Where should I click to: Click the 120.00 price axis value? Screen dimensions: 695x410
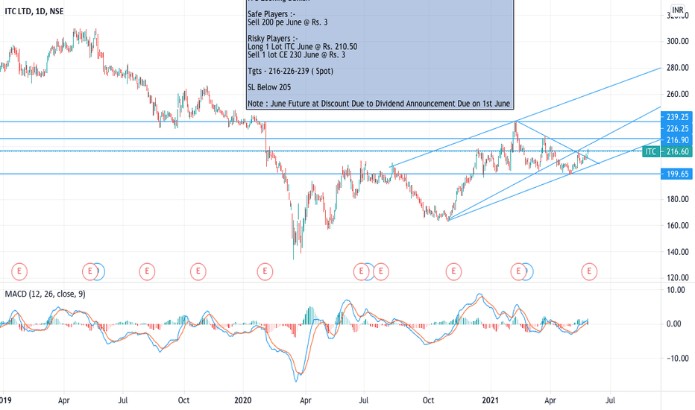tap(678, 278)
